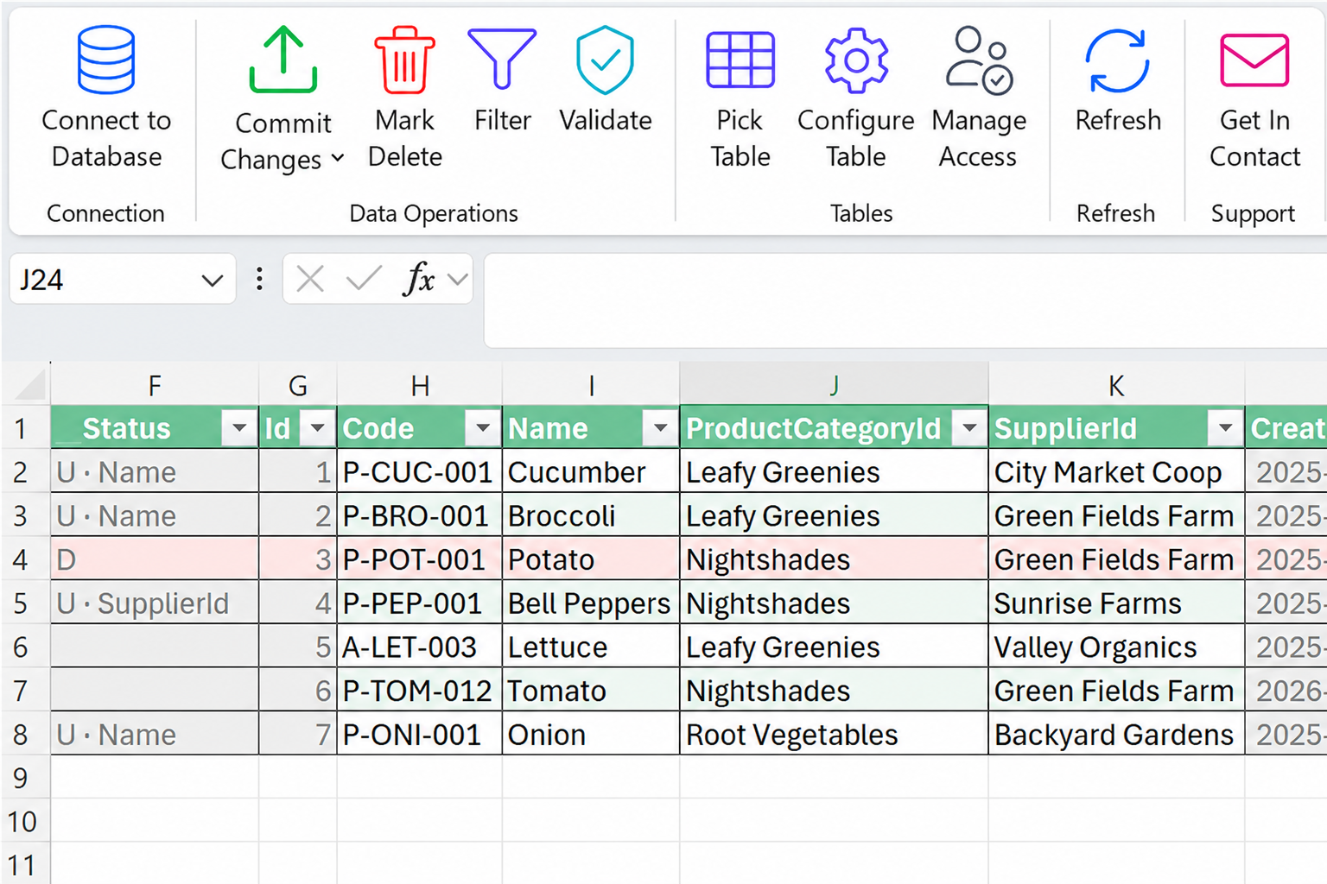Click SupplierId header cell text
1327x884 pixels.
(x=1065, y=428)
